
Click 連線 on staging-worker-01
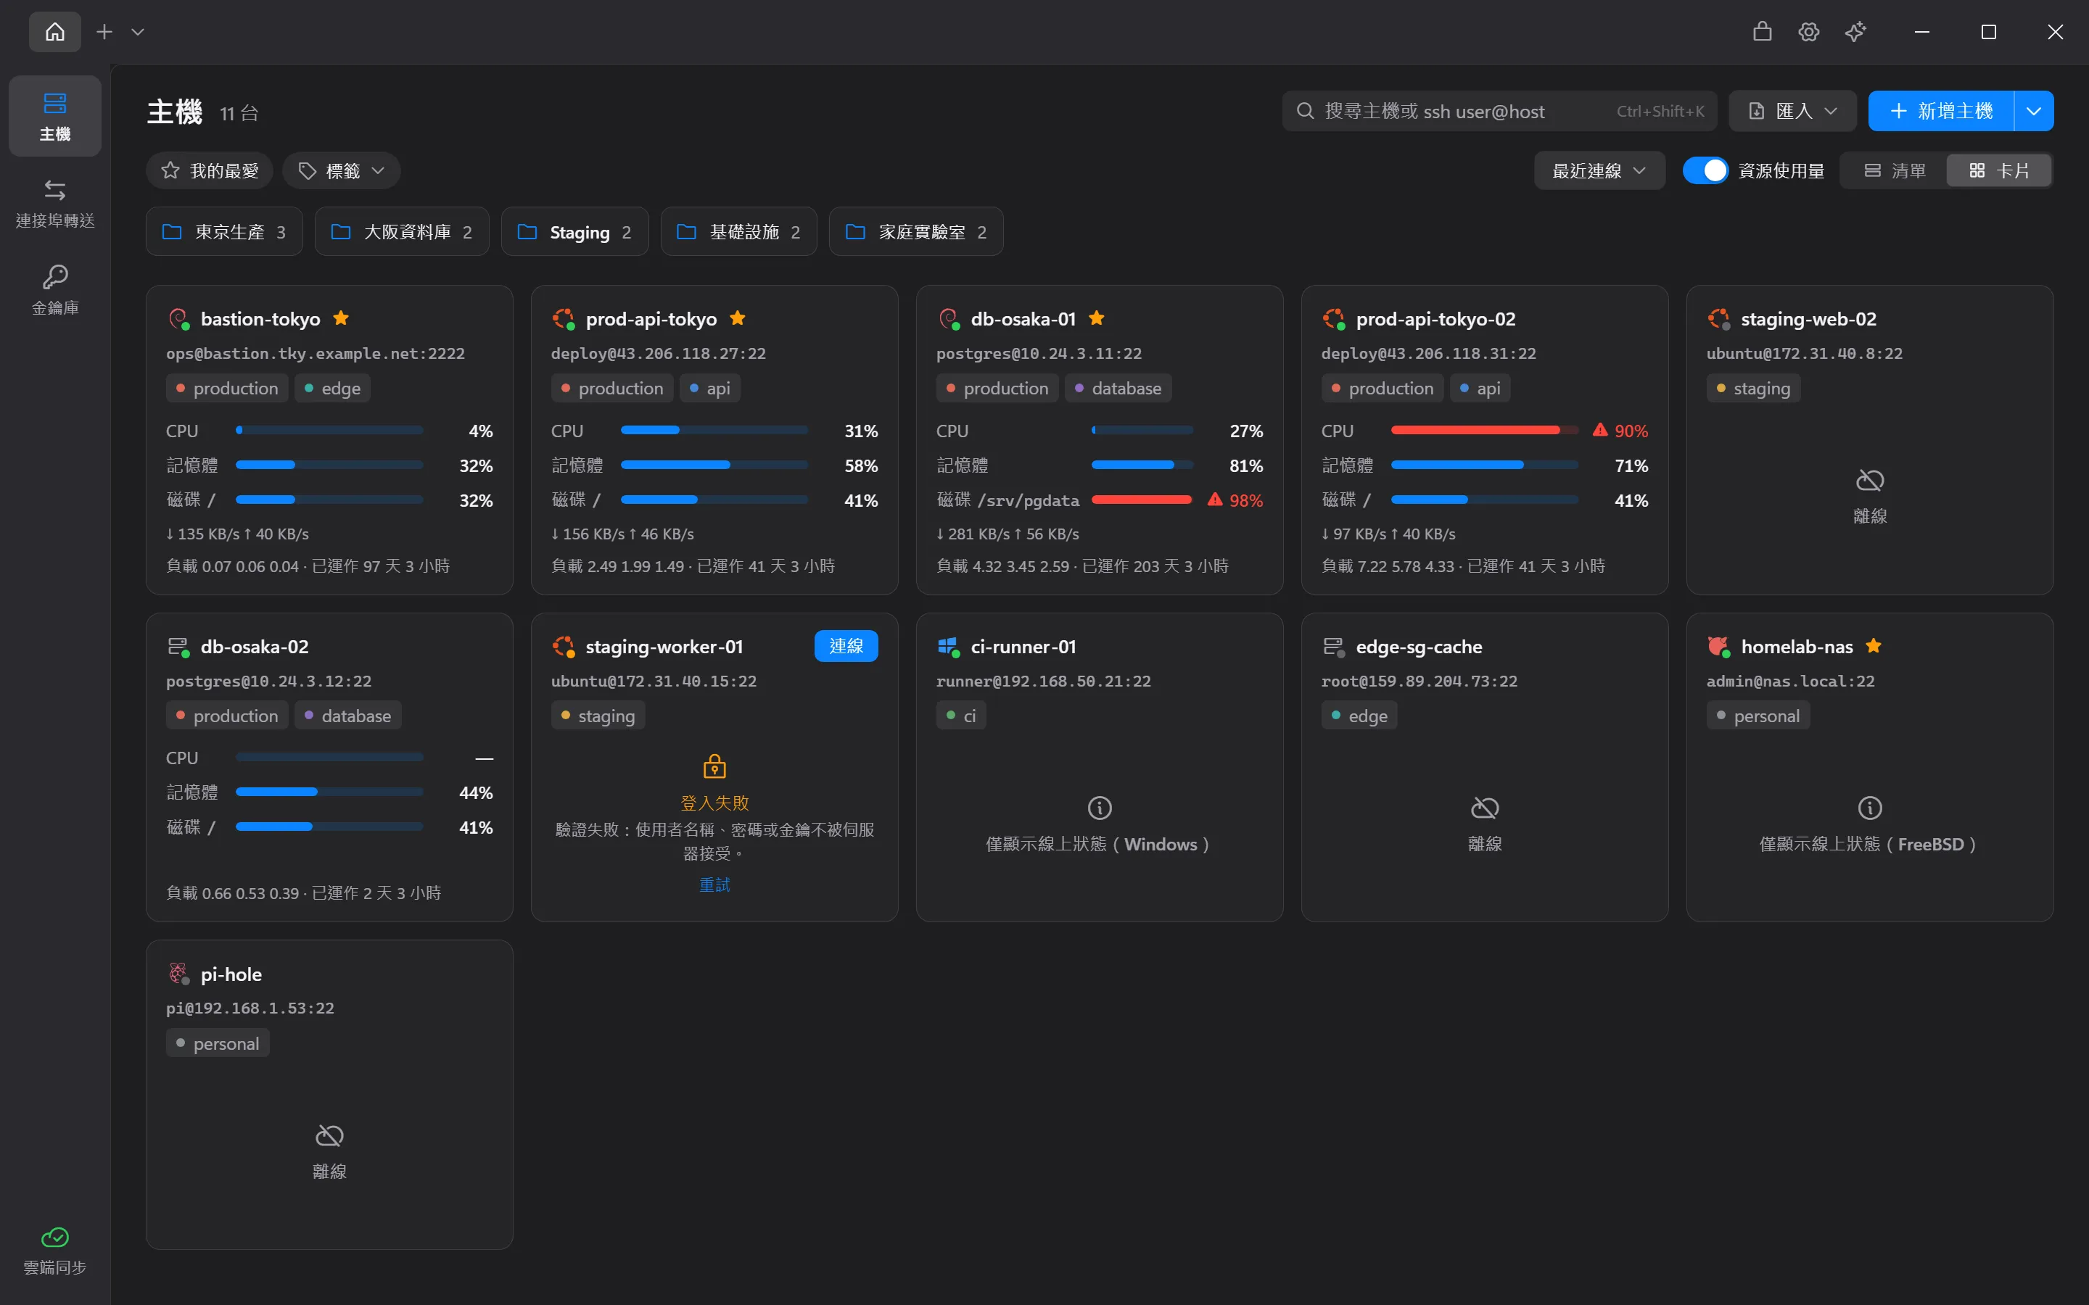(846, 645)
